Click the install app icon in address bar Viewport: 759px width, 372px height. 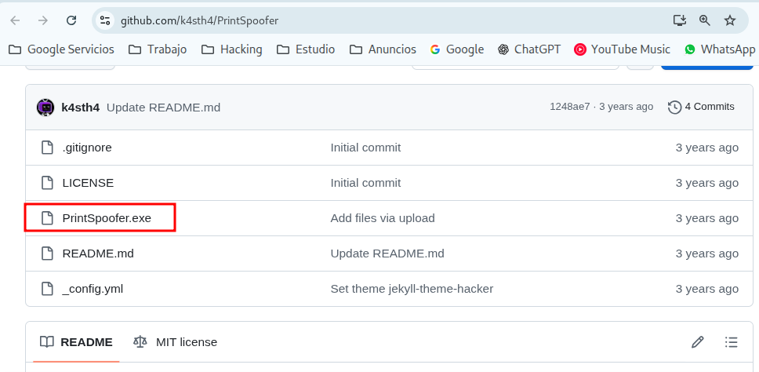click(x=680, y=20)
